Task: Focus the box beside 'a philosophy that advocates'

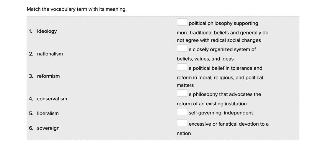Action: [182, 93]
